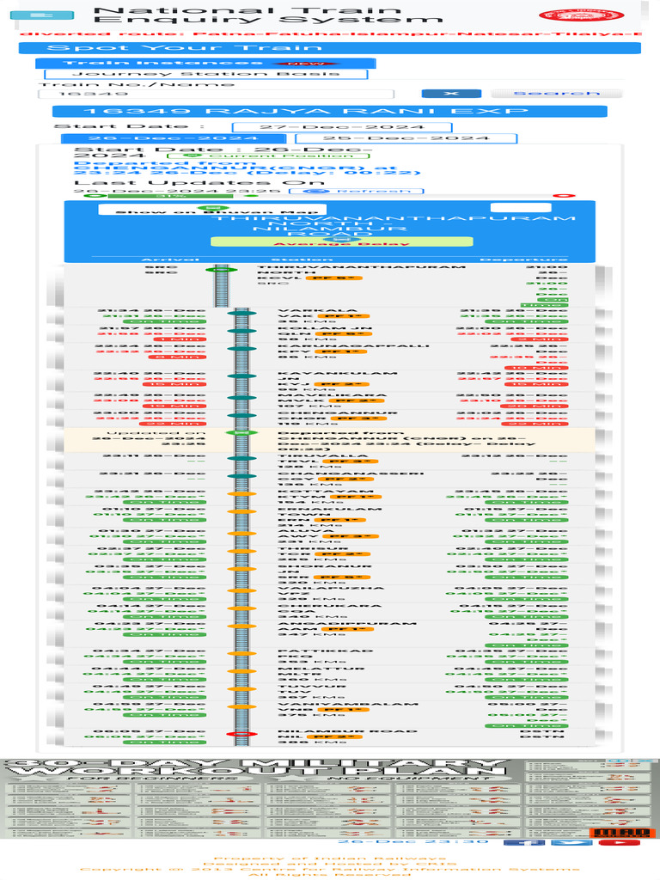This screenshot has width=660, height=880.
Task: Click the Refresh button
Action: click(x=357, y=192)
